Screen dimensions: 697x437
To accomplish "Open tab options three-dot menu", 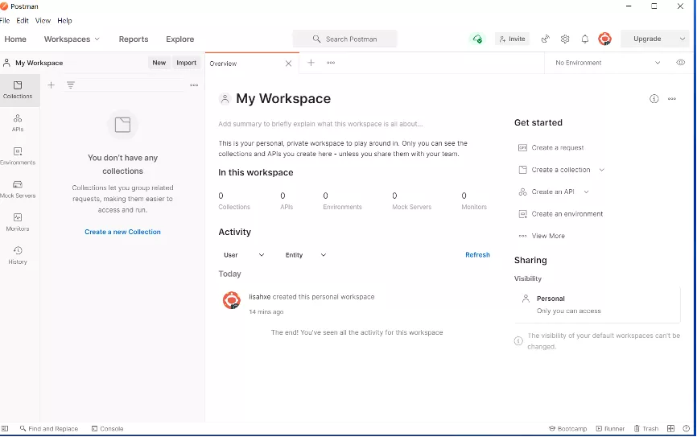I will (x=331, y=63).
